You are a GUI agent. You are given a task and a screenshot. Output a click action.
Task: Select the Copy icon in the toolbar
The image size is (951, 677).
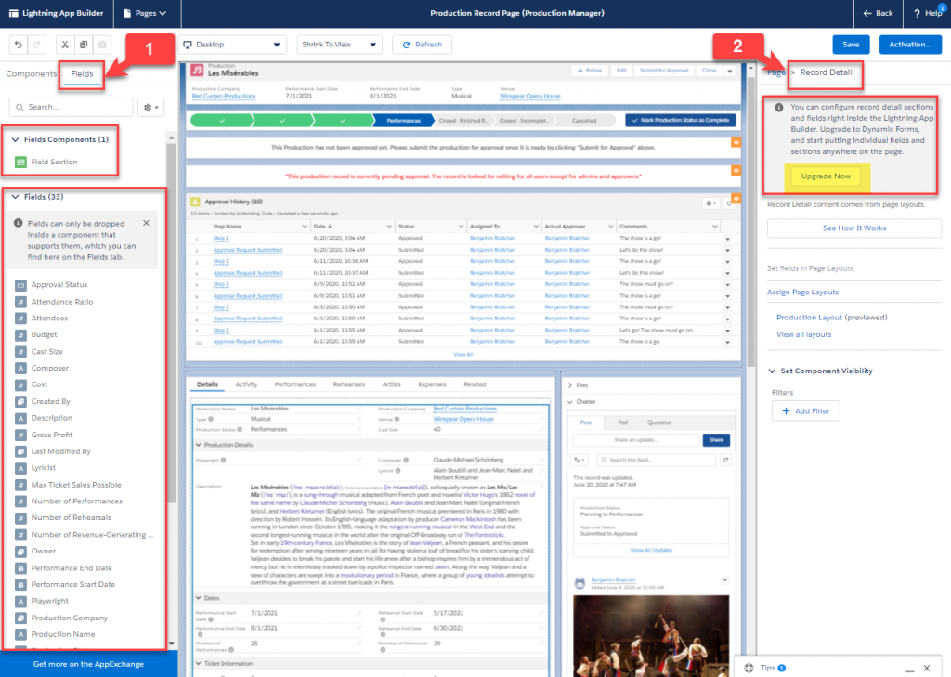tap(82, 44)
